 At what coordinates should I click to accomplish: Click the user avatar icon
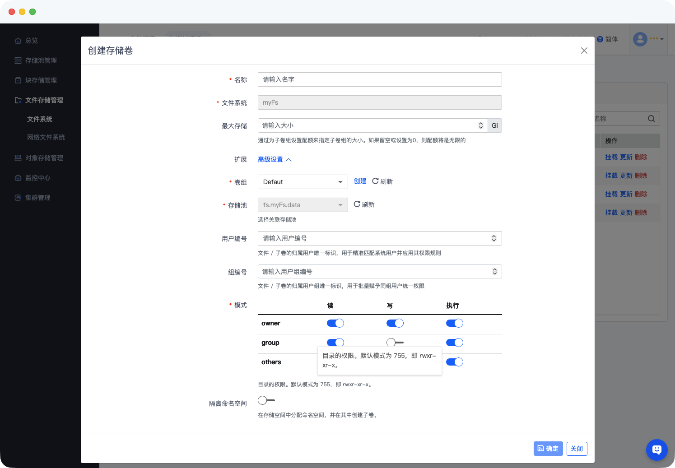[640, 39]
